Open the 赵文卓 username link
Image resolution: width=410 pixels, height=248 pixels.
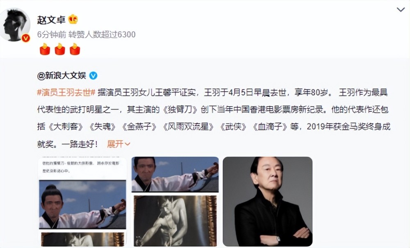(x=51, y=20)
